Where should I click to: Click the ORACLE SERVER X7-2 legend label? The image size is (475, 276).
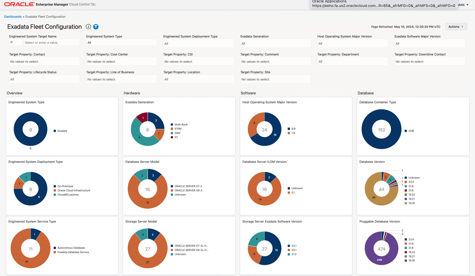click(188, 186)
